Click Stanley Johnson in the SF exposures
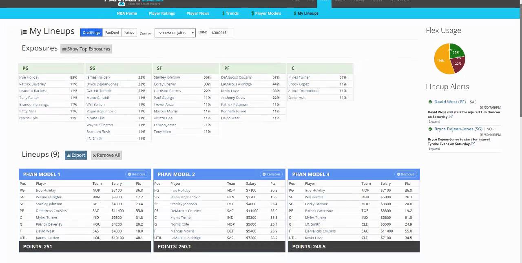Viewport: 522px width, 263px height. click(167, 77)
